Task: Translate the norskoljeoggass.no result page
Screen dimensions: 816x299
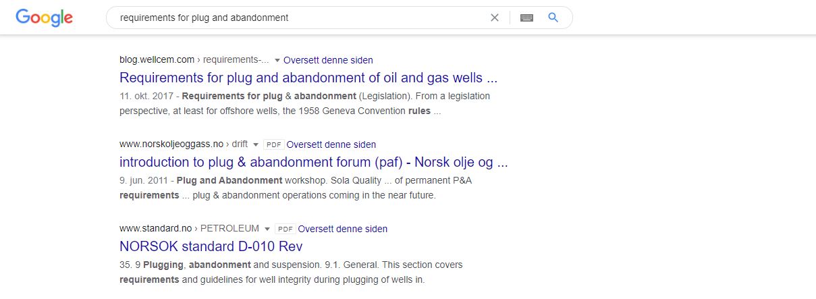Action: pos(331,144)
